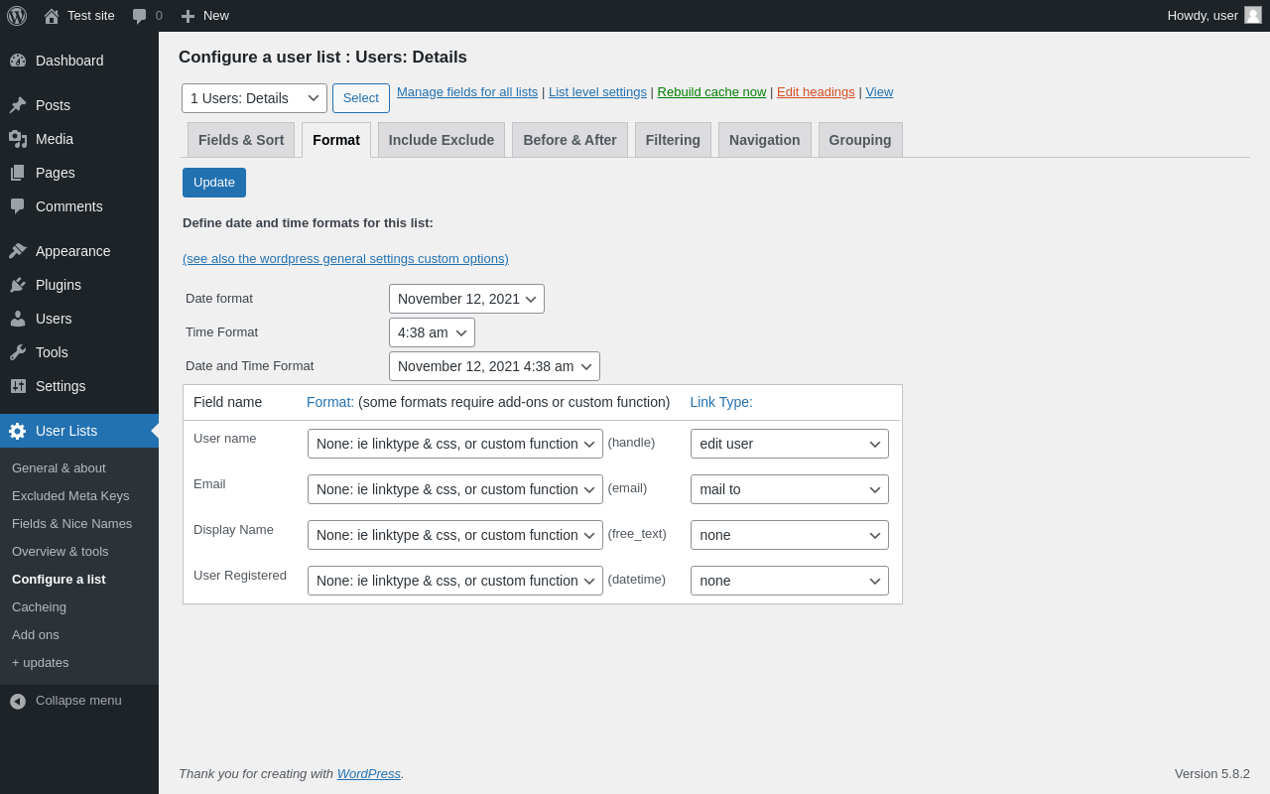
Task: Open Excluded Meta Keys submenu item
Action: click(70, 495)
